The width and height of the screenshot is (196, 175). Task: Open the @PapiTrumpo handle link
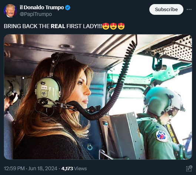click(x=36, y=14)
